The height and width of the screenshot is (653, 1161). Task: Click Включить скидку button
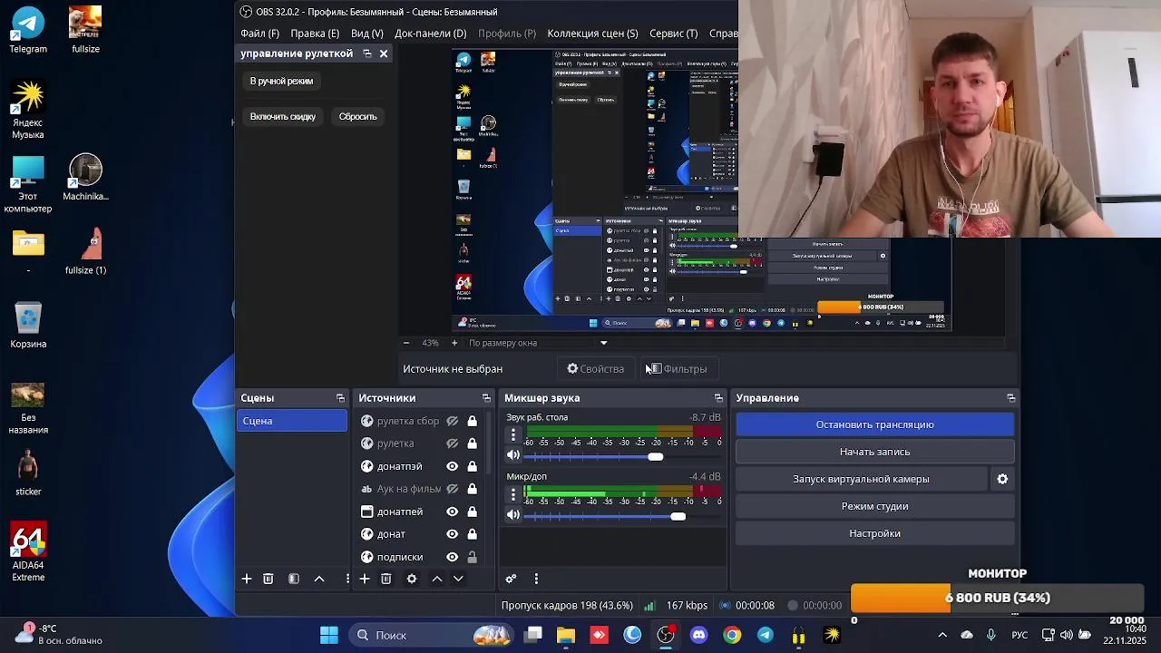click(283, 116)
